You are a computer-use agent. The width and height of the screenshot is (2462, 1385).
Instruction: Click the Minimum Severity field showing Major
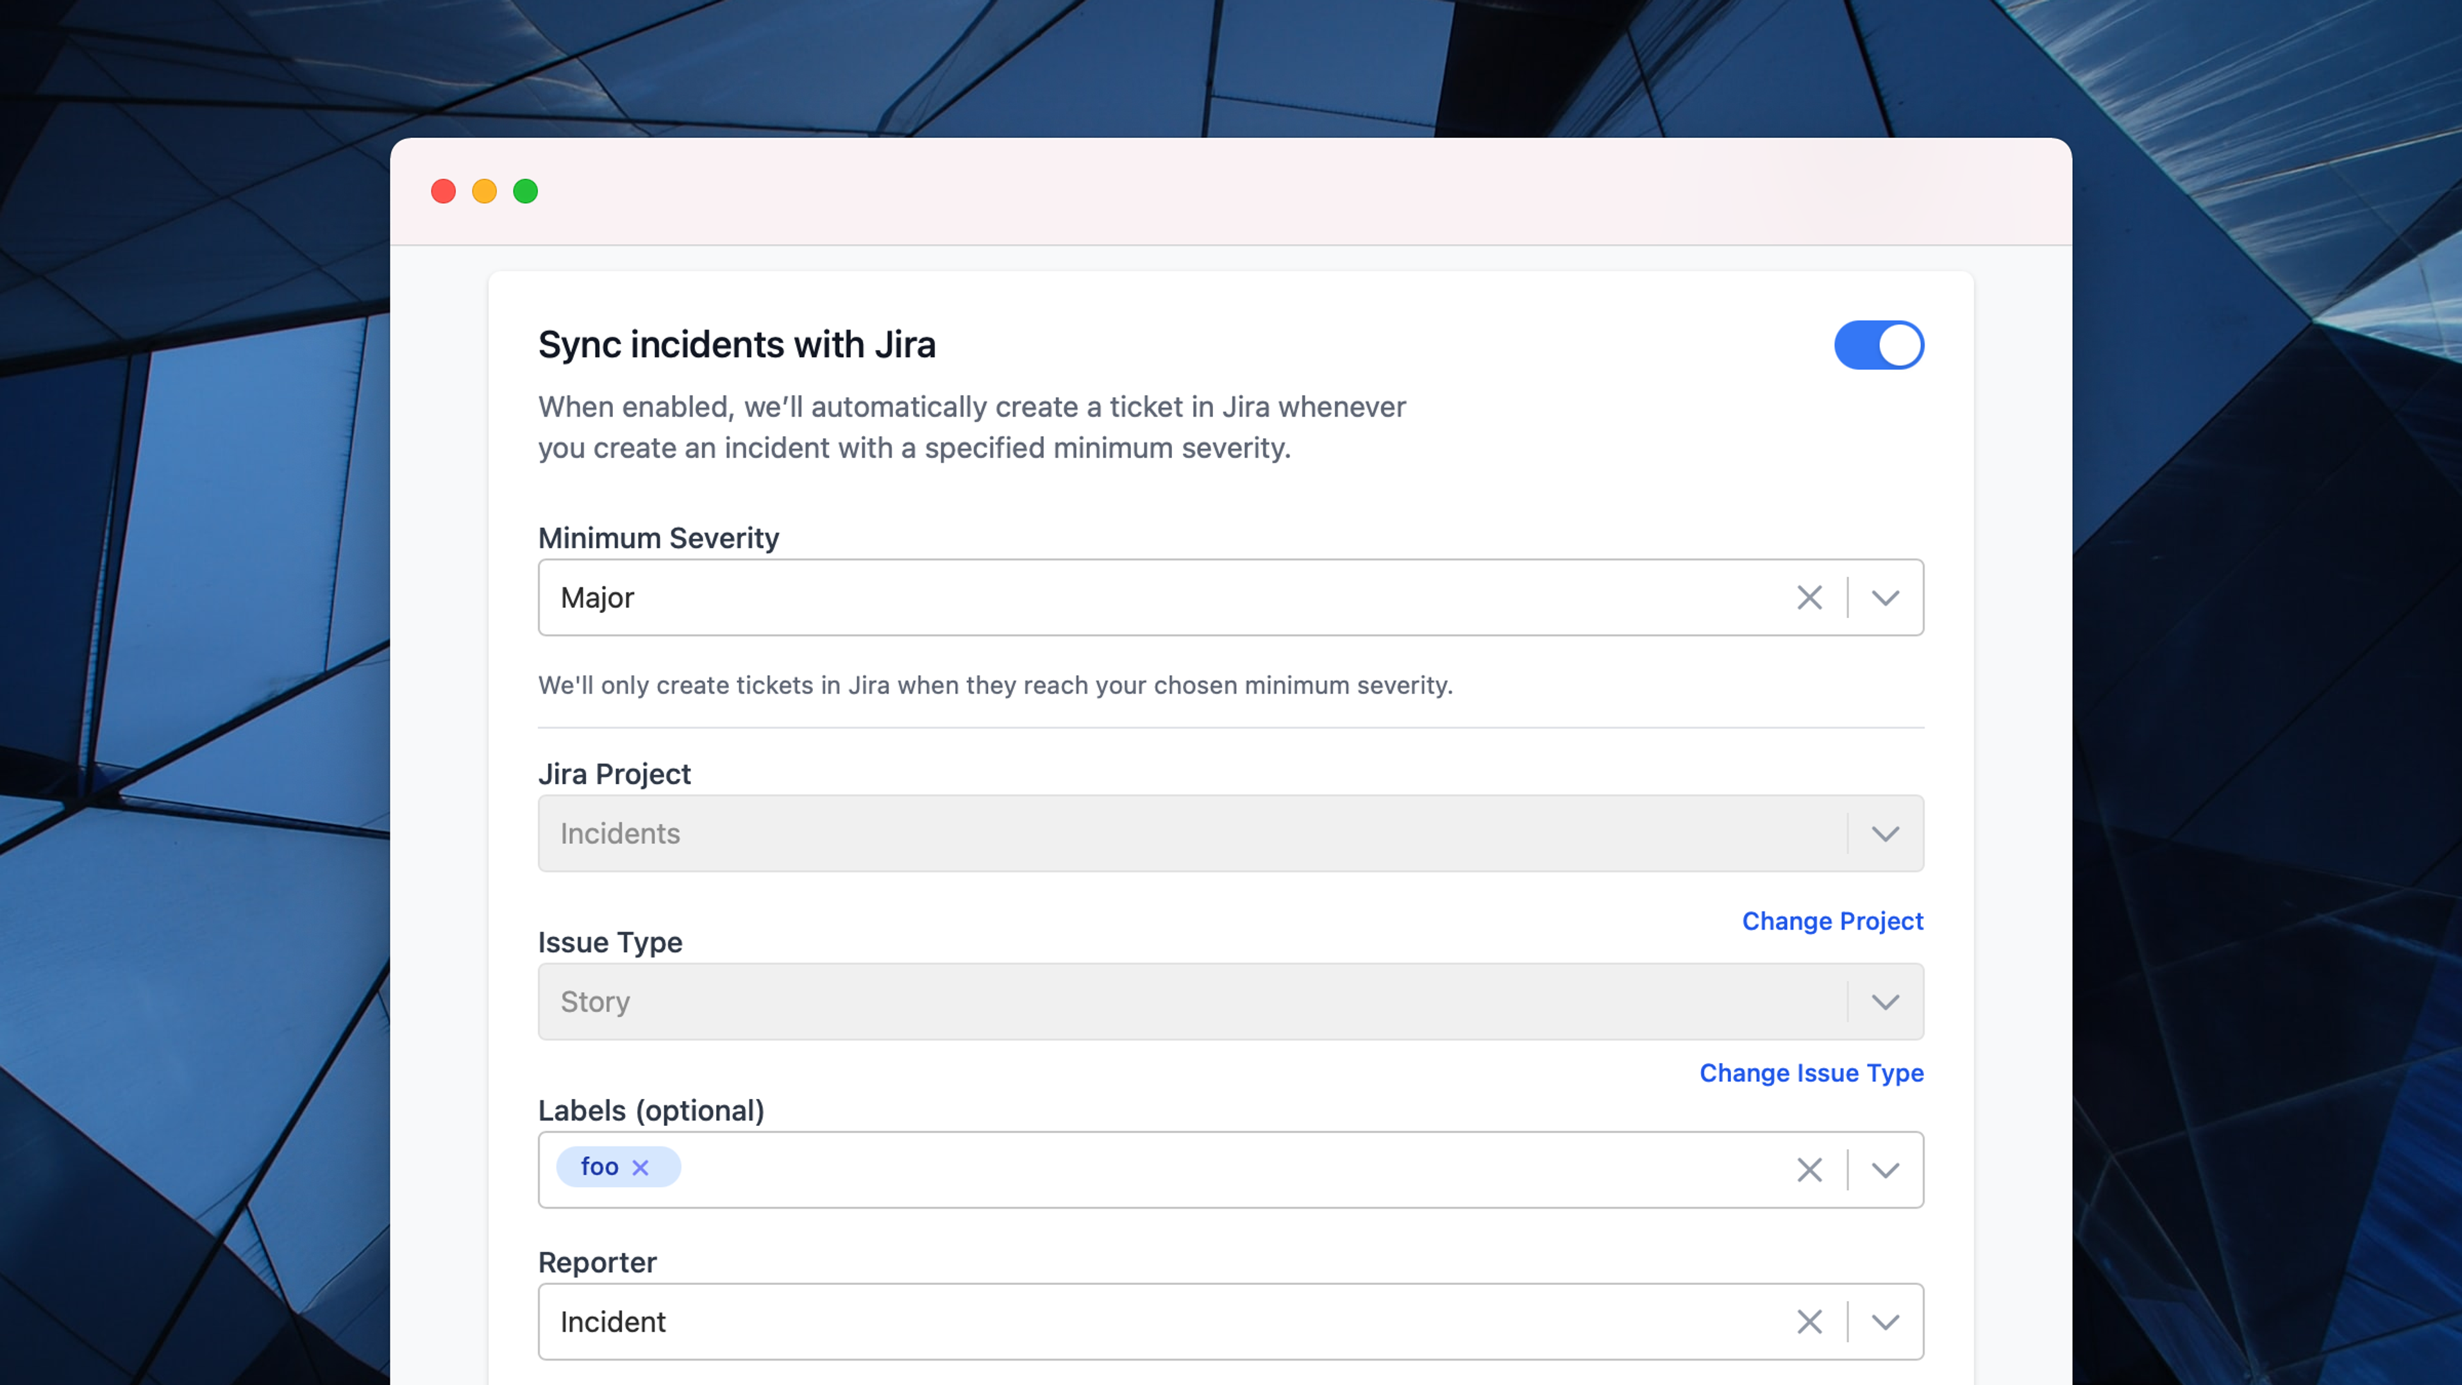coord(1230,598)
